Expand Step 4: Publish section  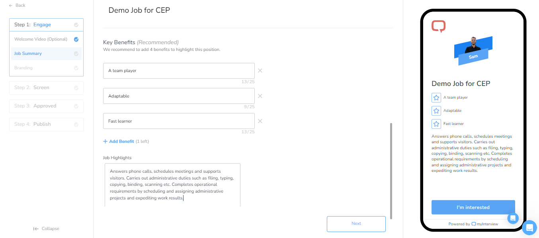(46, 124)
